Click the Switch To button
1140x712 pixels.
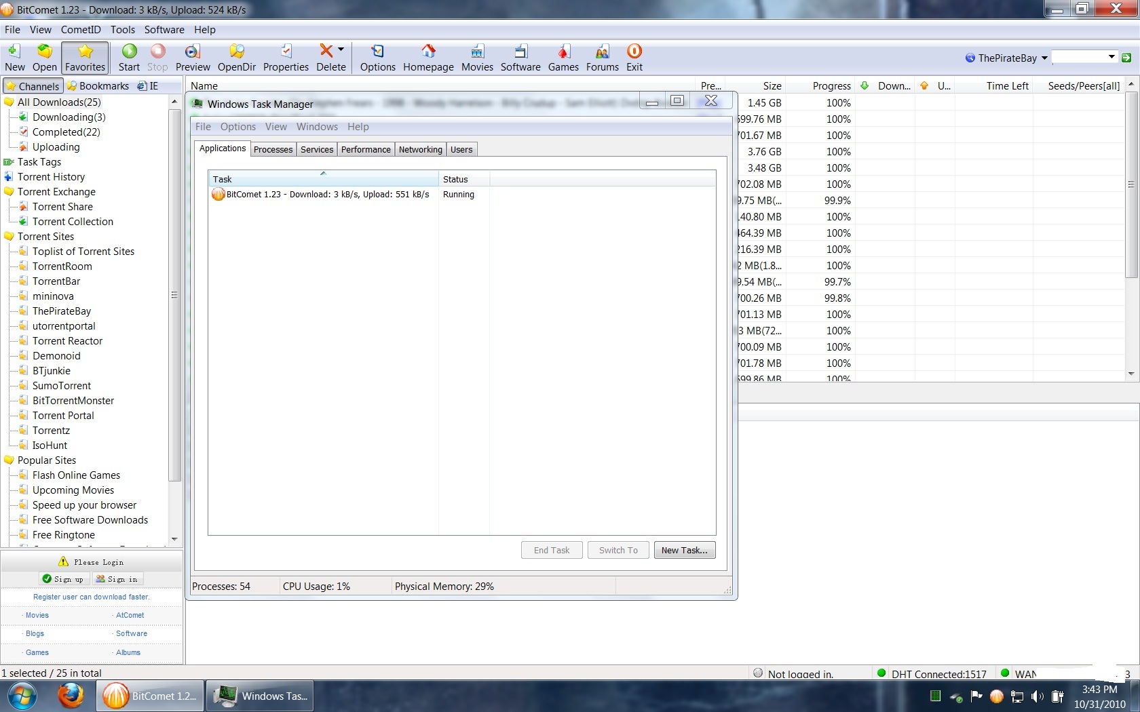pyautogui.click(x=618, y=550)
